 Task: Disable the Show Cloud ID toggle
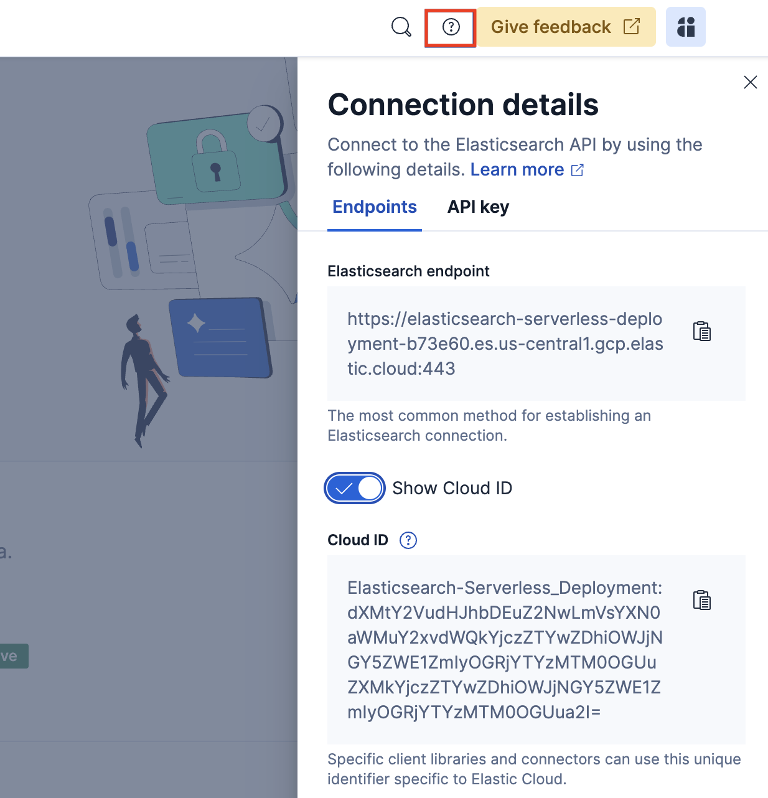click(355, 488)
